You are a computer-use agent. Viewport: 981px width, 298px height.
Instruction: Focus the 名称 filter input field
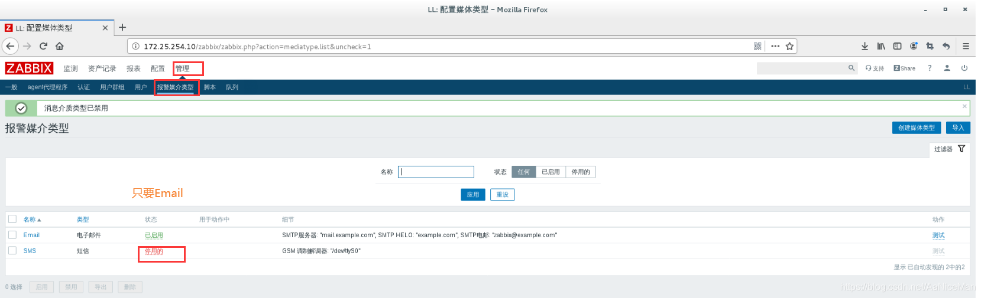[x=436, y=172]
